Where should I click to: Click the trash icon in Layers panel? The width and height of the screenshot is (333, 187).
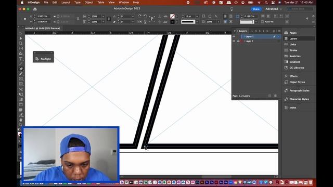point(275,96)
